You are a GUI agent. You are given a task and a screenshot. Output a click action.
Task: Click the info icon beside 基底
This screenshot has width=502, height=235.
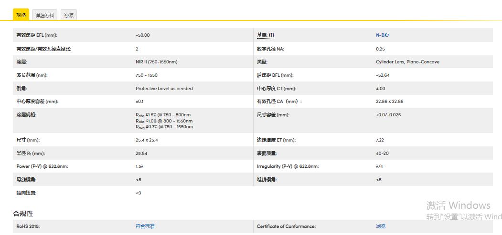pyautogui.click(x=272, y=35)
